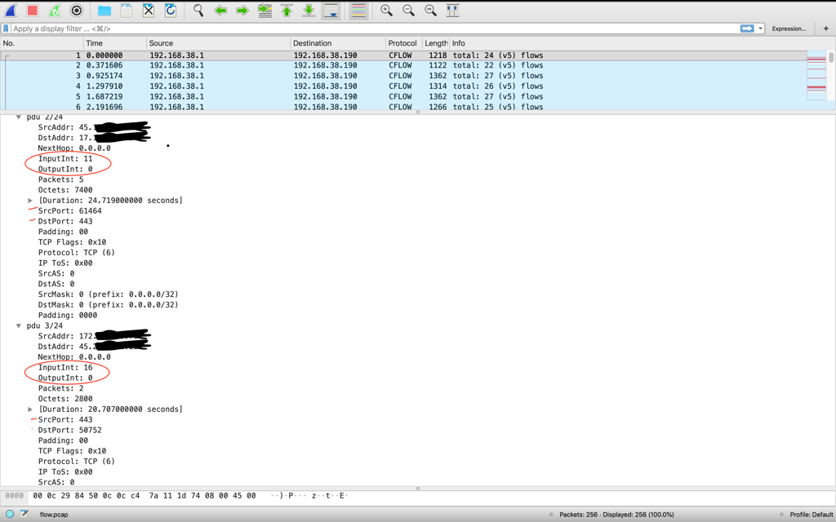Image resolution: width=836 pixels, height=522 pixels.
Task: Restart the current capture
Action: 53,11
